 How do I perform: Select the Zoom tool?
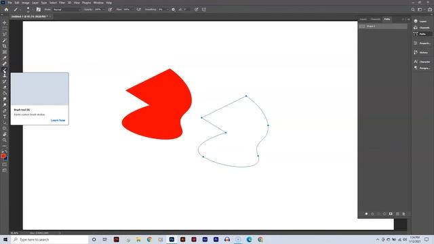click(5, 140)
